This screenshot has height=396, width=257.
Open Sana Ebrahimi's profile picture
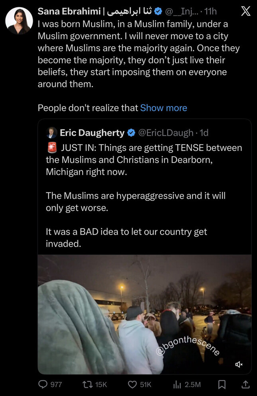[x=19, y=21]
